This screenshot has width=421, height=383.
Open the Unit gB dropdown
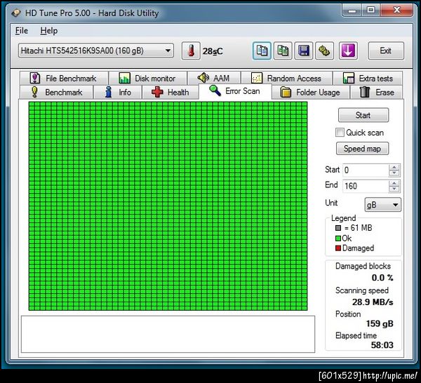tap(382, 205)
